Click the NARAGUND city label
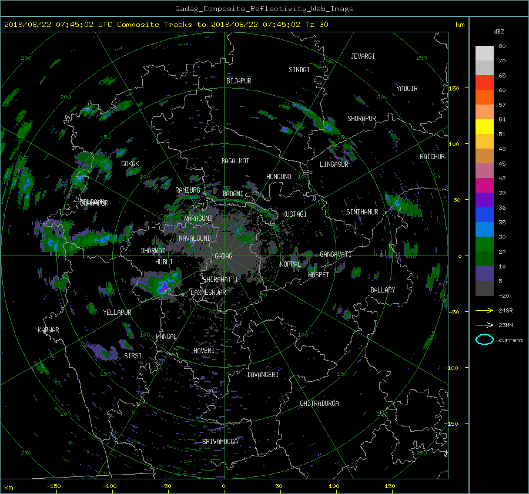This screenshot has width=529, height=494. [199, 219]
